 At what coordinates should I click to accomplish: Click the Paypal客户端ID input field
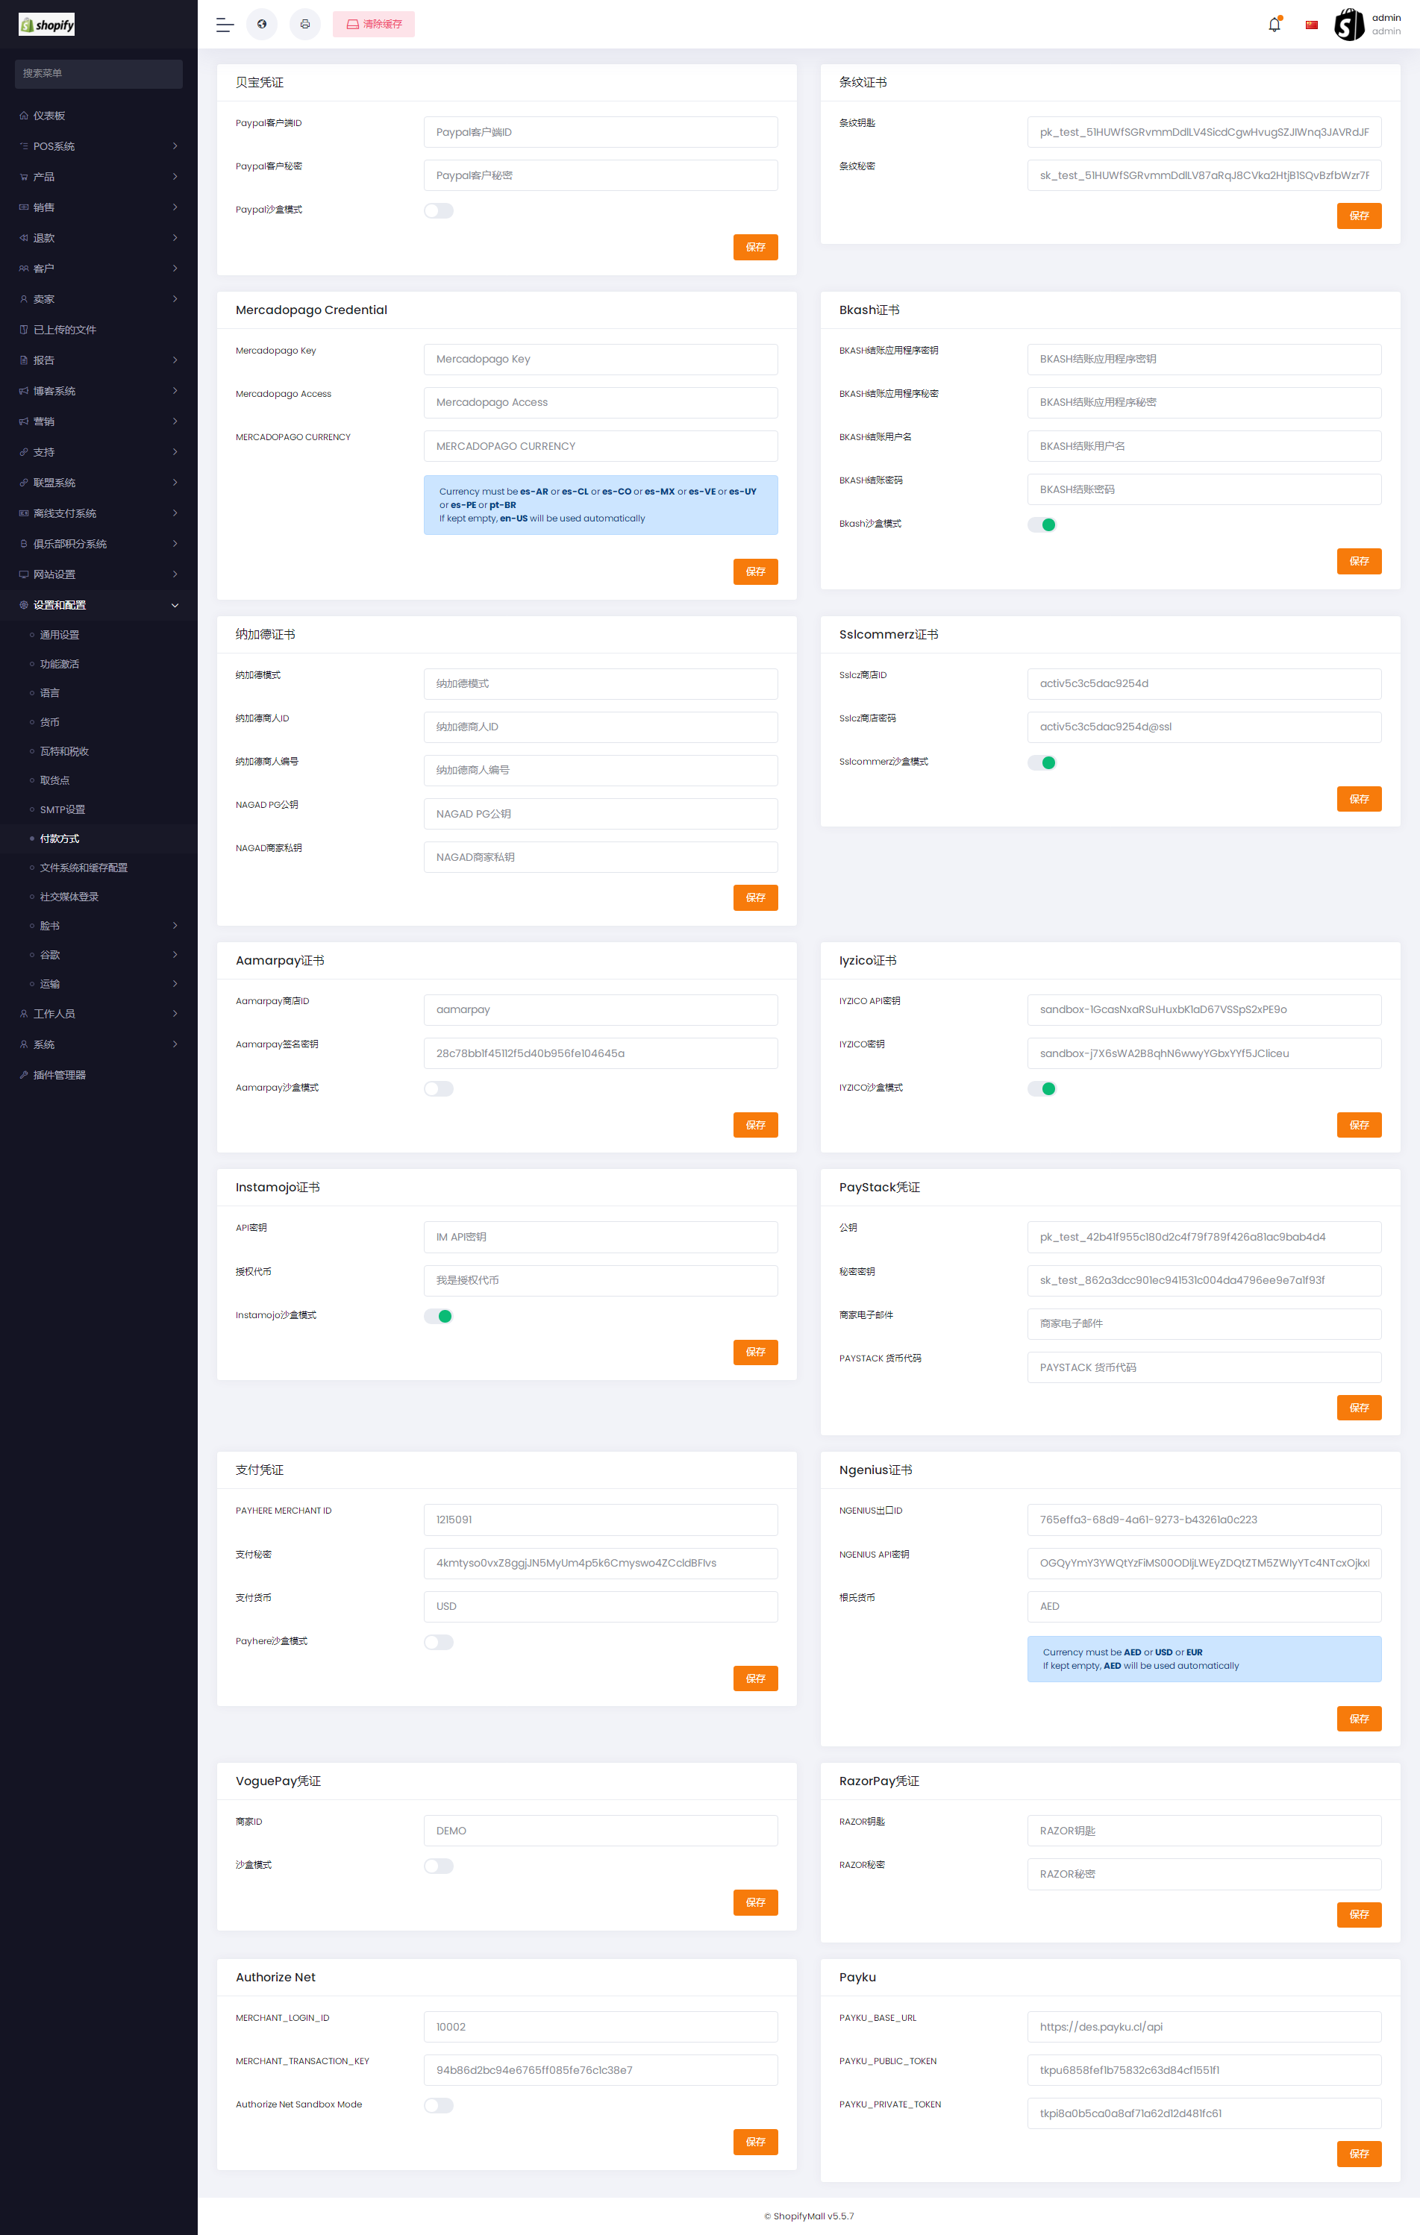[x=601, y=132]
